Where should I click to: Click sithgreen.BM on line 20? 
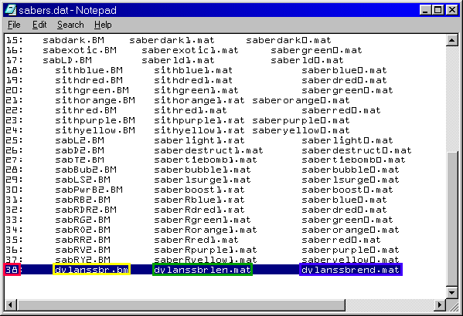pyautogui.click(x=92, y=90)
